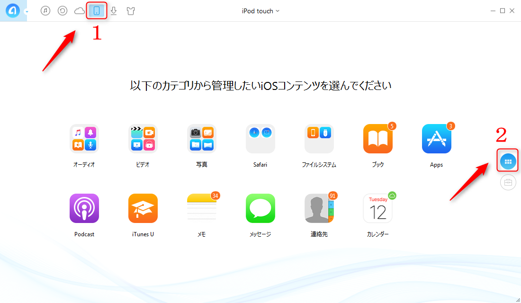Open the 写真 photos category

(x=202, y=139)
